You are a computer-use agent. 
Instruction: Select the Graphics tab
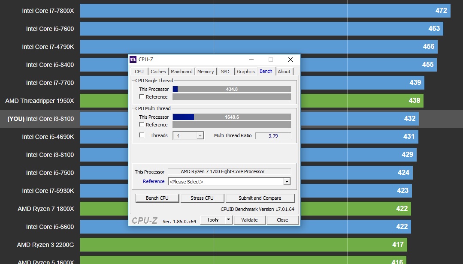pyautogui.click(x=245, y=72)
